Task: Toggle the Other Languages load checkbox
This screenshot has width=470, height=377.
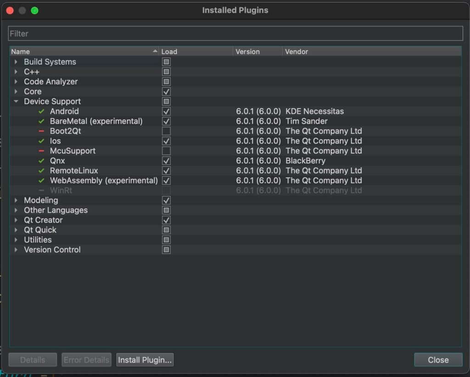Action: [166, 210]
